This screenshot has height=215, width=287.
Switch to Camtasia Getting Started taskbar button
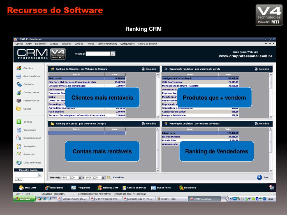click(73, 199)
